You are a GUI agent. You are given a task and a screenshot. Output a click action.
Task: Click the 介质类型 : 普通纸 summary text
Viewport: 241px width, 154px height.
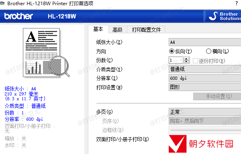coord(25,106)
